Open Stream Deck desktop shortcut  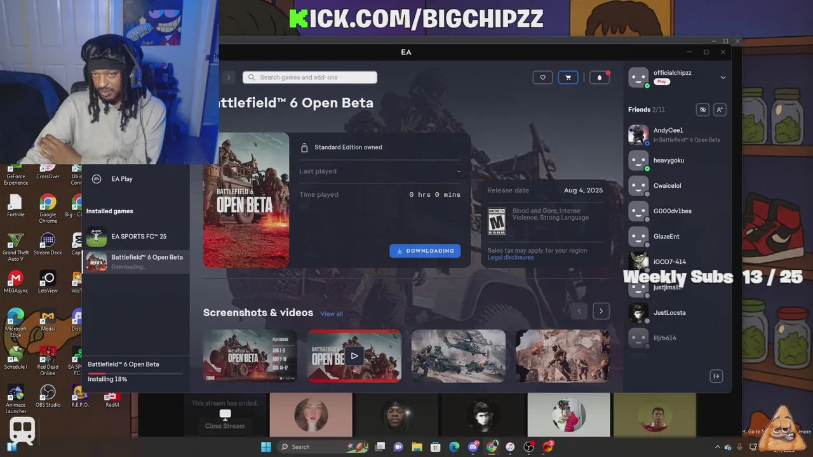[48, 244]
